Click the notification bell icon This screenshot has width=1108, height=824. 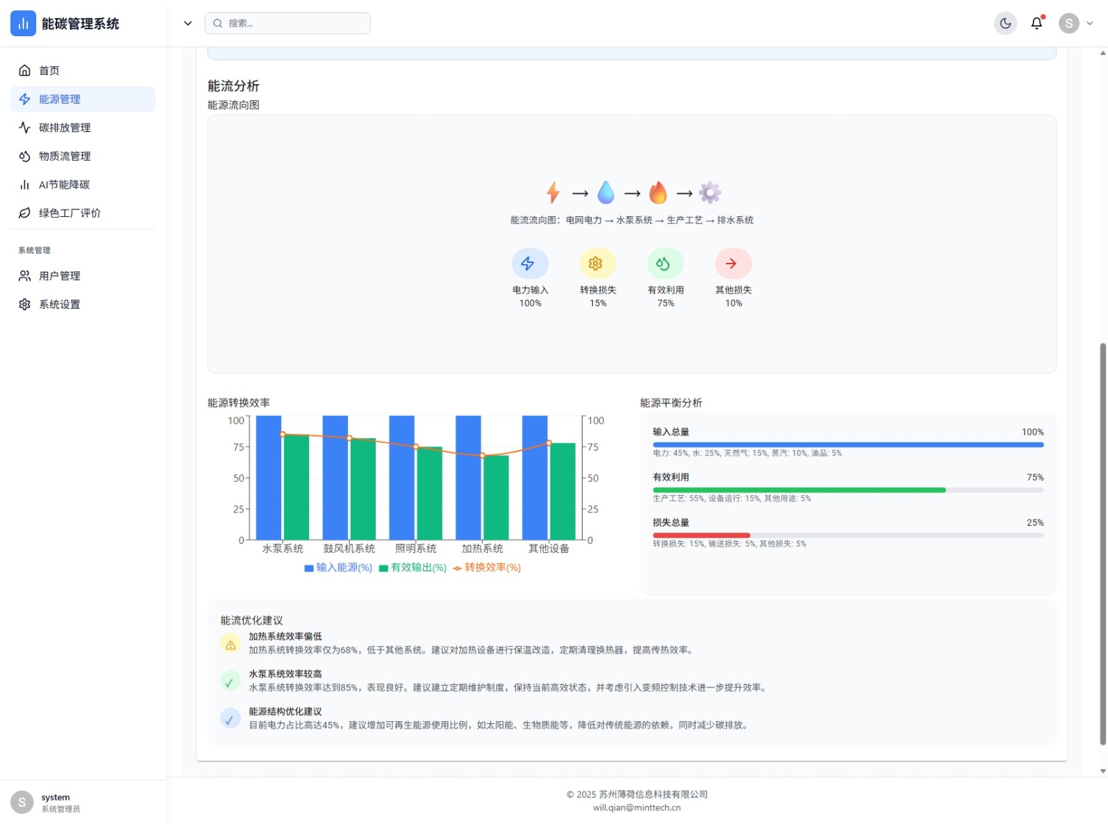point(1036,23)
